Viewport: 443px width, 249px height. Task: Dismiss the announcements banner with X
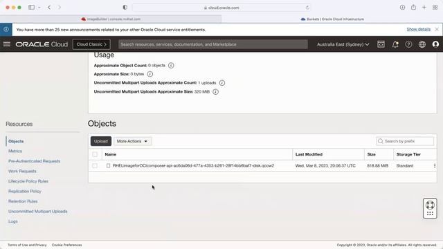coord(437,29)
